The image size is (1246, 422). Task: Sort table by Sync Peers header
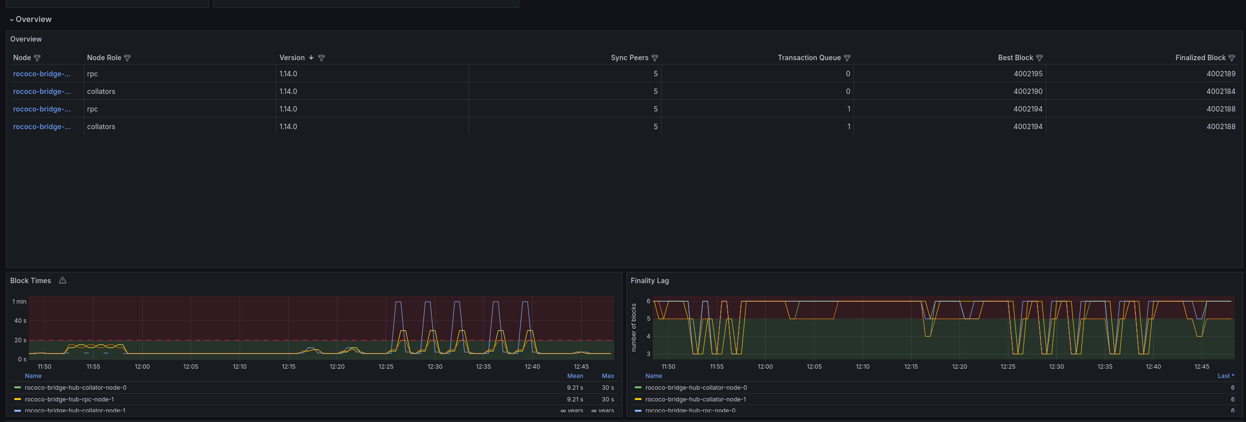click(629, 58)
